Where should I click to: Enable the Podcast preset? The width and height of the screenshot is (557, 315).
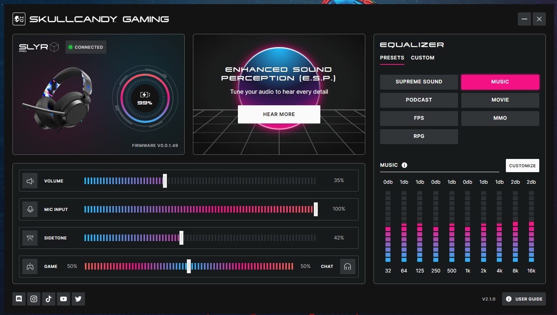pyautogui.click(x=419, y=100)
